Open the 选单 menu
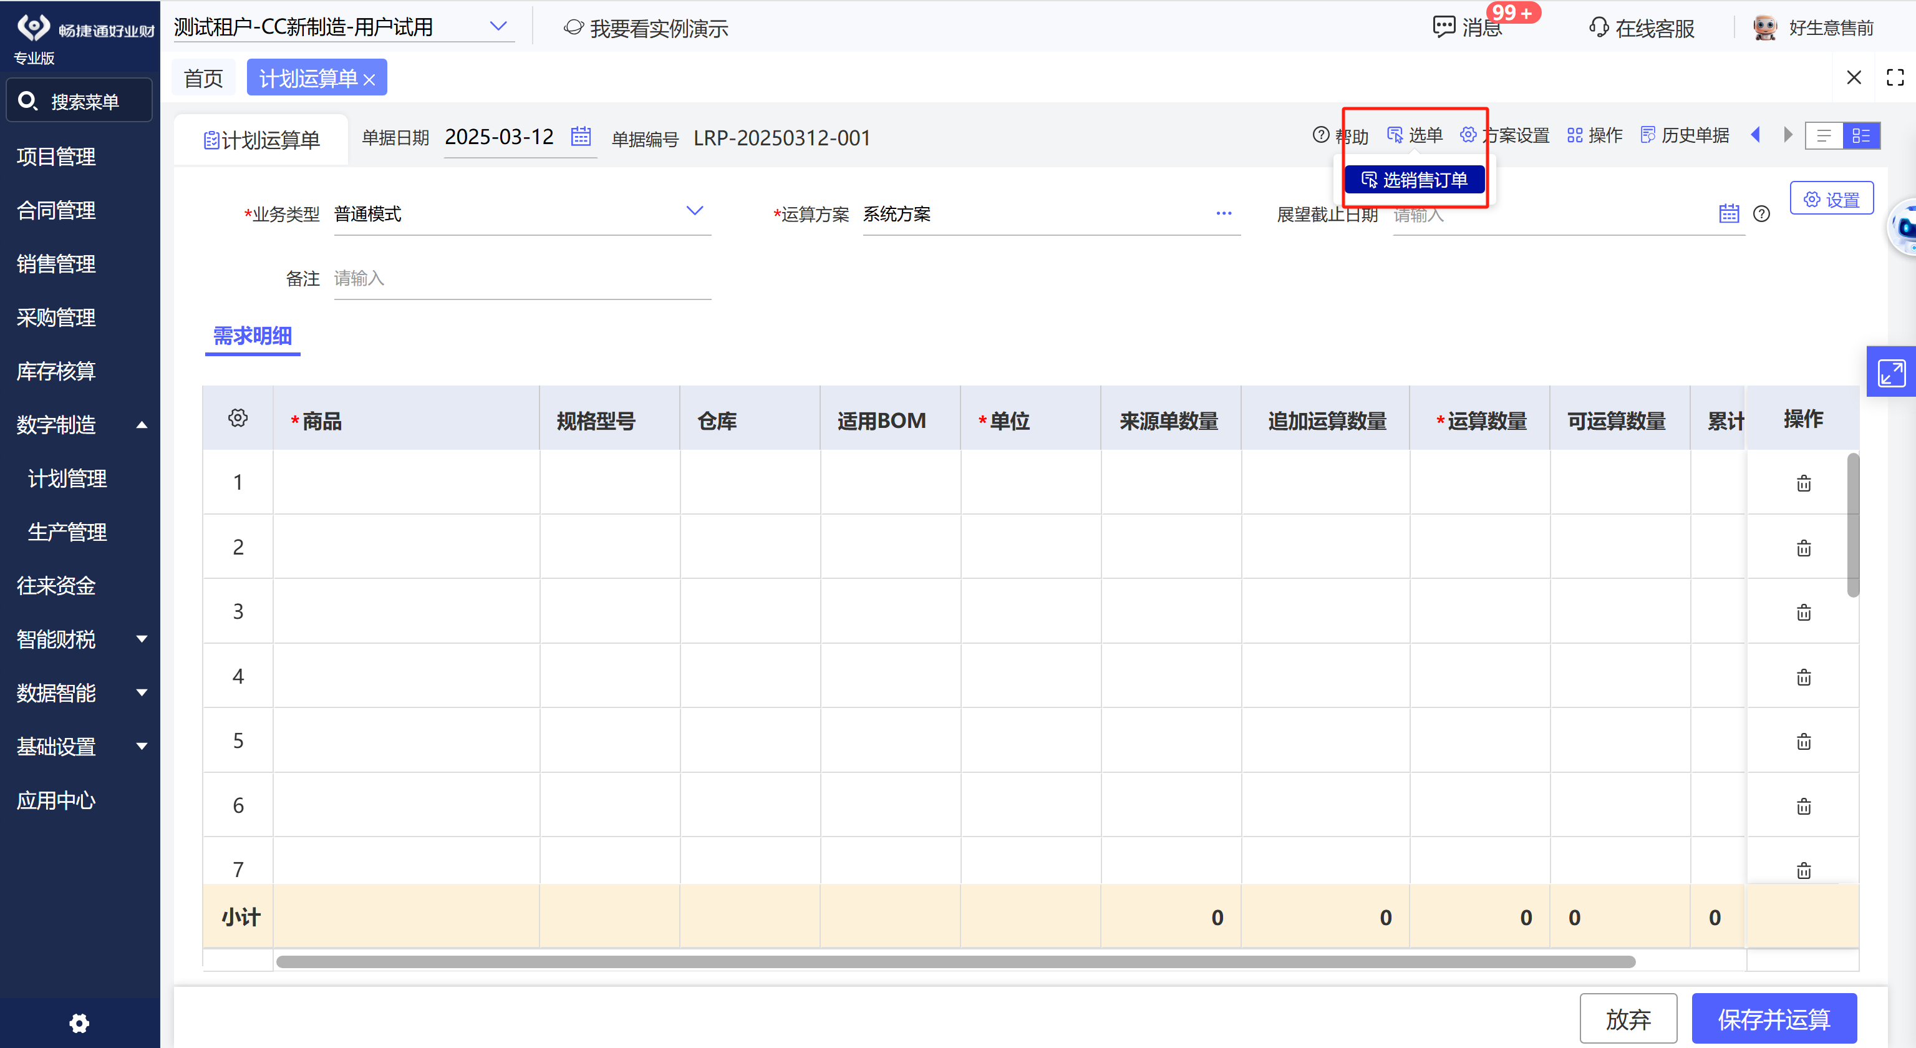Viewport: 1916px width, 1048px height. tap(1415, 135)
